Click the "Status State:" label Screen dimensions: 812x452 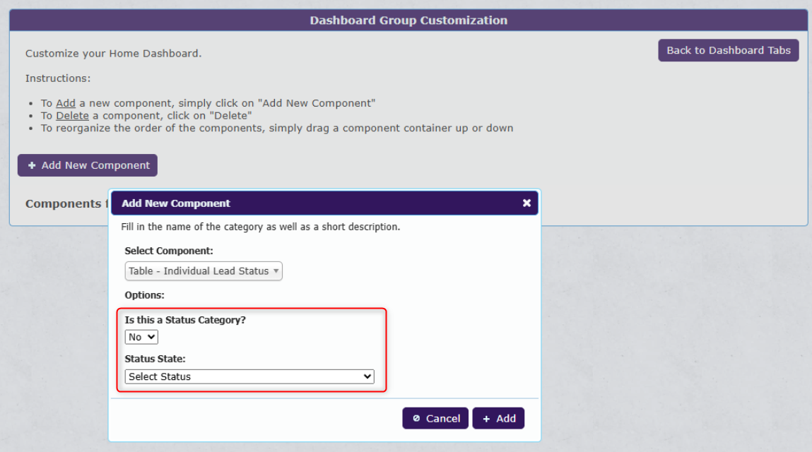[155, 359]
